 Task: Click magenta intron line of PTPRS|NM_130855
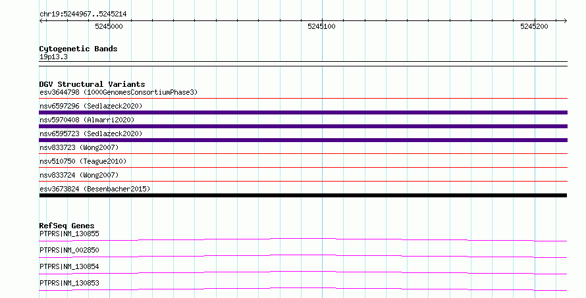[303, 239]
